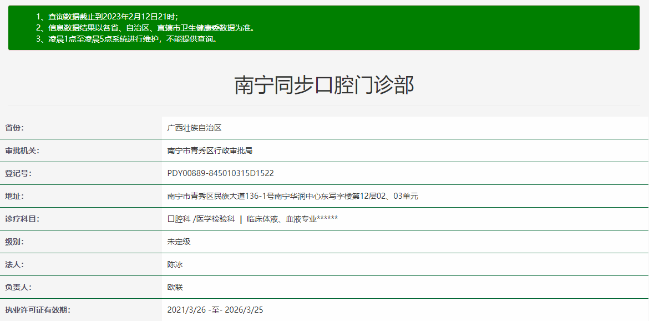649x321 pixels.
Task: Click the 负责人 field label
Action: coord(18,288)
